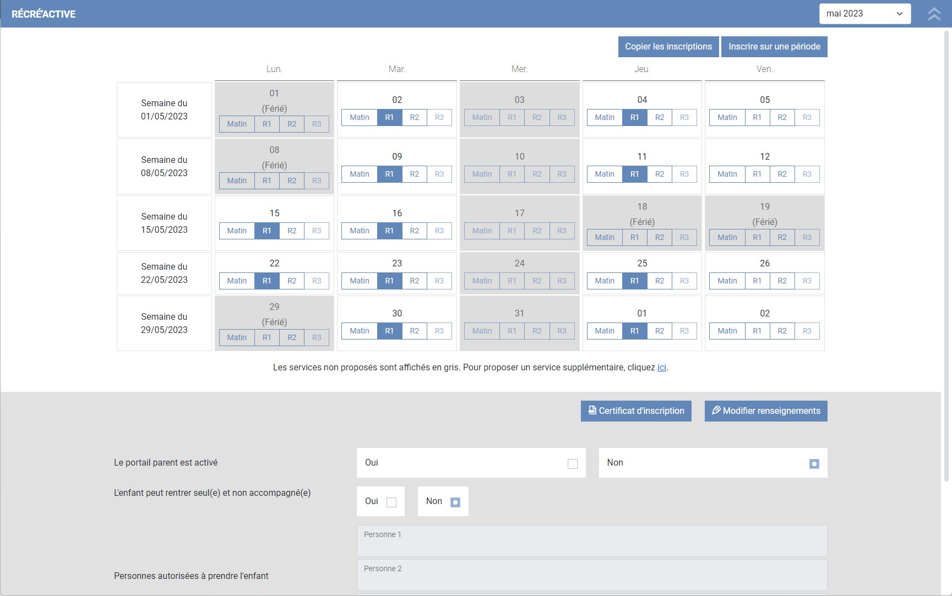Select Non for portail parent activé

point(814,463)
